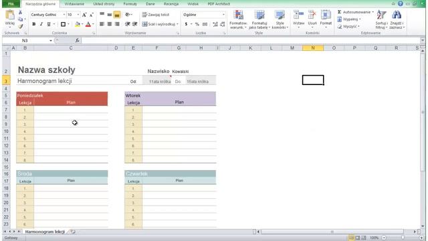428x241 pixels.
Task: Toggle italic formatting
Action: pyautogui.click(x=41, y=24)
